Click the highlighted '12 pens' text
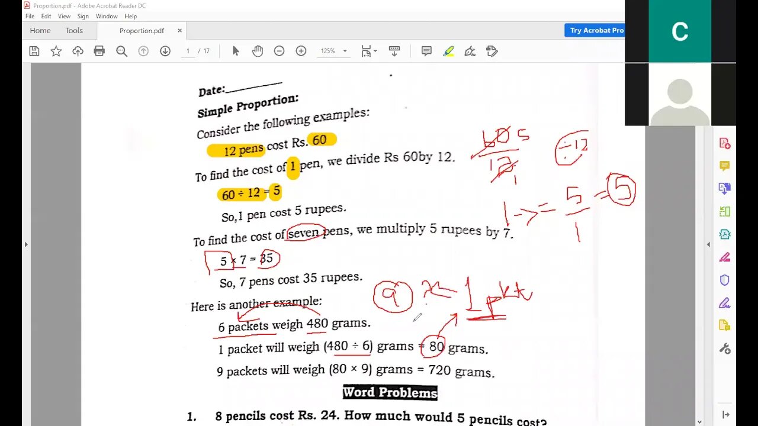This screenshot has height=426, width=758. [x=243, y=150]
